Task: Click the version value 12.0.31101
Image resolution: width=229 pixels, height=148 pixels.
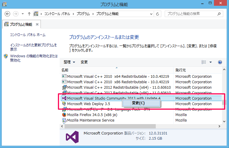Action: [x=158, y=133]
